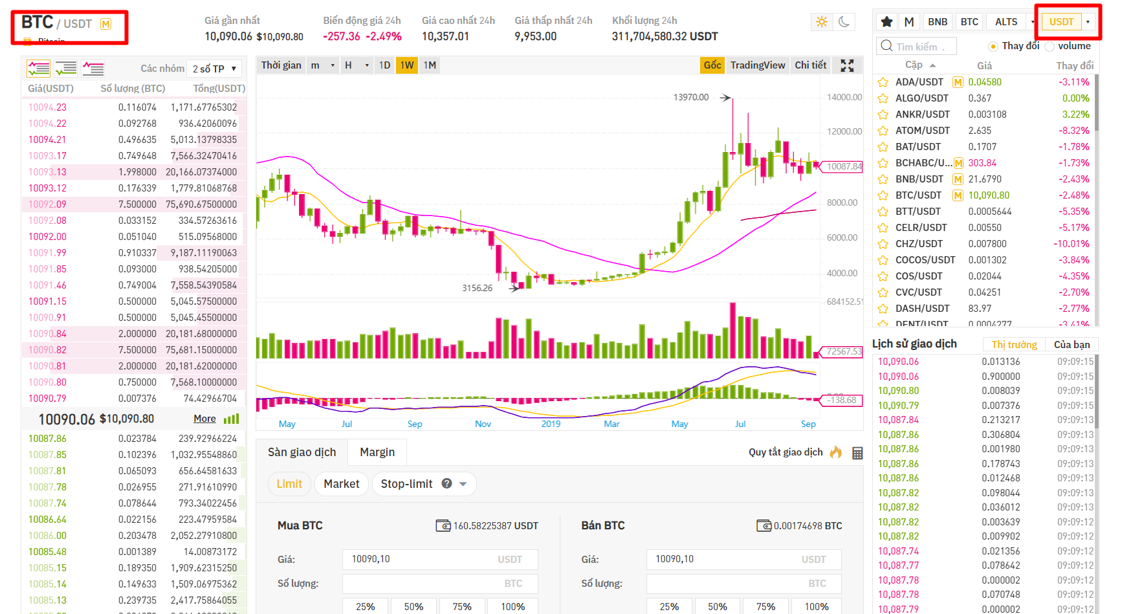Switch to light theme sun icon

[822, 22]
